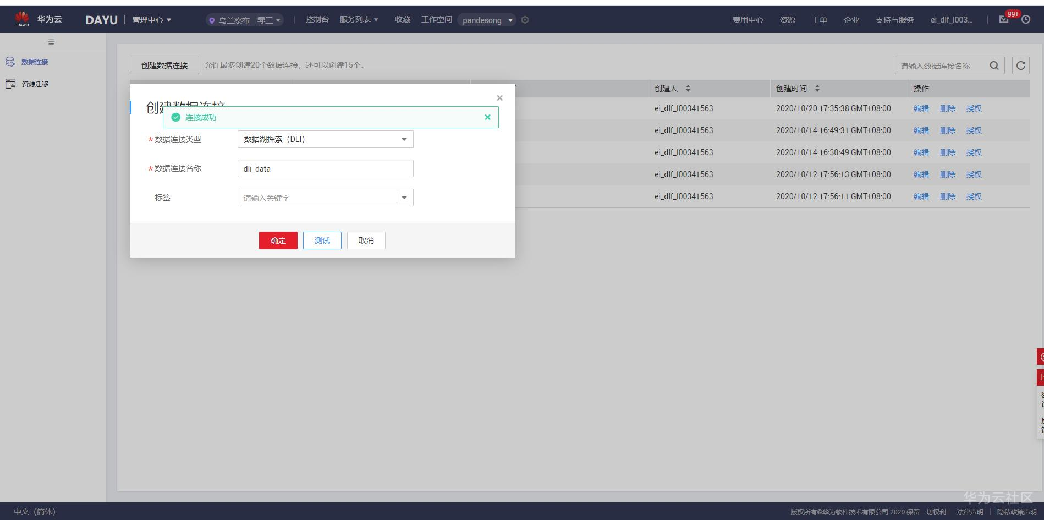Open 企业 in top navigation
Image resolution: width=1044 pixels, height=520 pixels.
851,20
